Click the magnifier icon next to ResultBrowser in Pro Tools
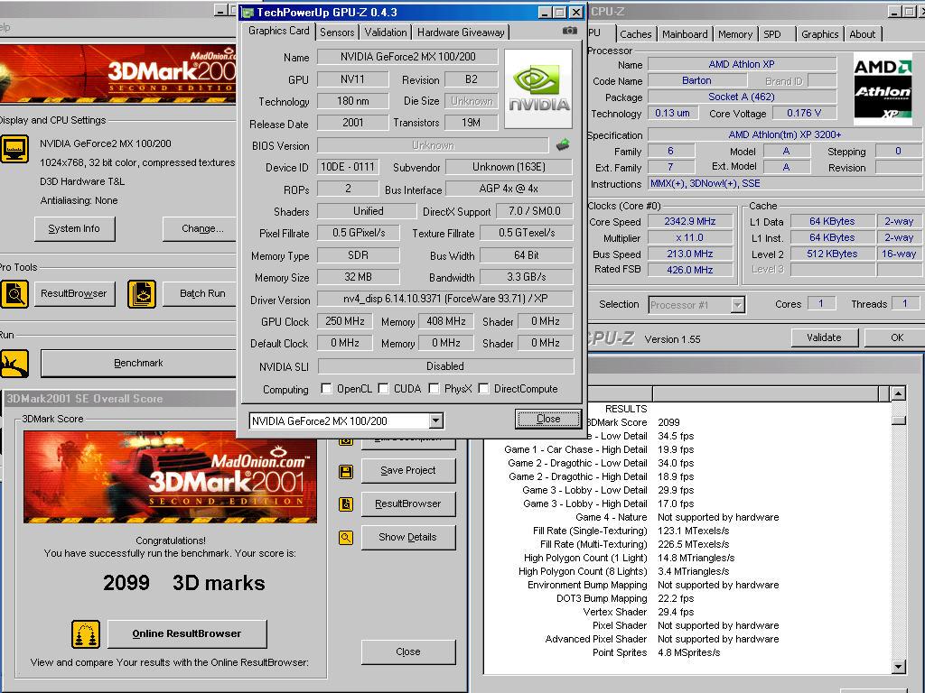The width and height of the screenshot is (925, 693). coord(14,293)
